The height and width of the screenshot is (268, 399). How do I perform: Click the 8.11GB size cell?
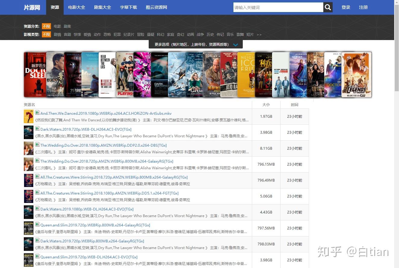266,148
